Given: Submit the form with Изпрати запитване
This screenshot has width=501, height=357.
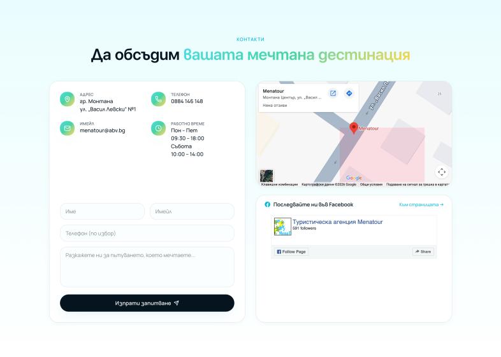Looking at the screenshot, I should (x=147, y=303).
